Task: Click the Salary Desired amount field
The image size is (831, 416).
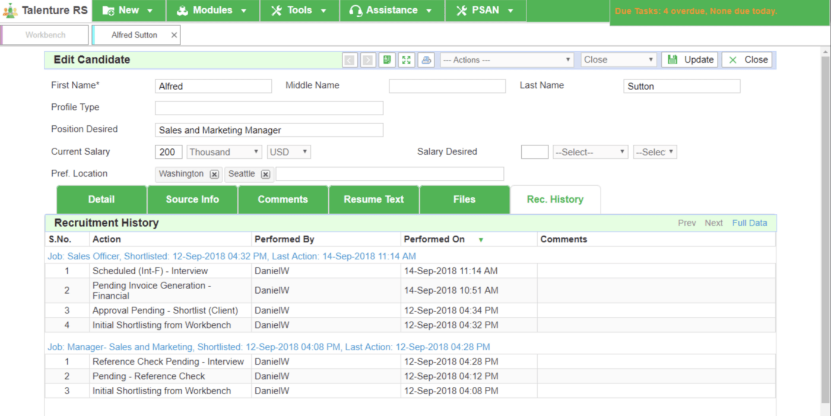Action: pos(535,152)
